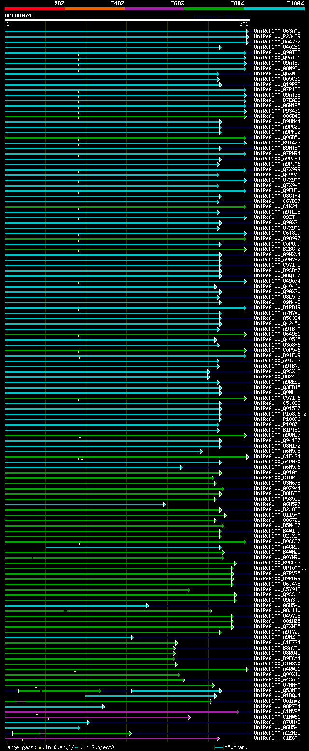
Task: Select label UniRef100_B9HMK4
Action: [x=277, y=121]
